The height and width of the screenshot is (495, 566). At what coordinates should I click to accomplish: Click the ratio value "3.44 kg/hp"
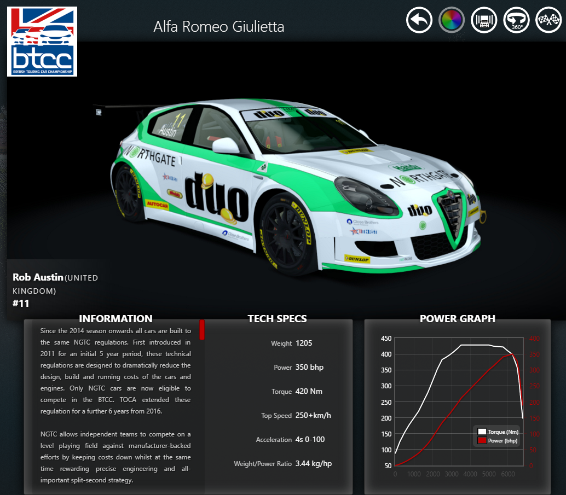[x=313, y=464]
